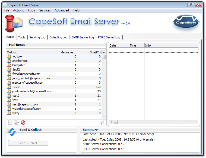Switch to the POP3 Server Log tab
The width and height of the screenshot is (206, 158).
[x=109, y=37]
